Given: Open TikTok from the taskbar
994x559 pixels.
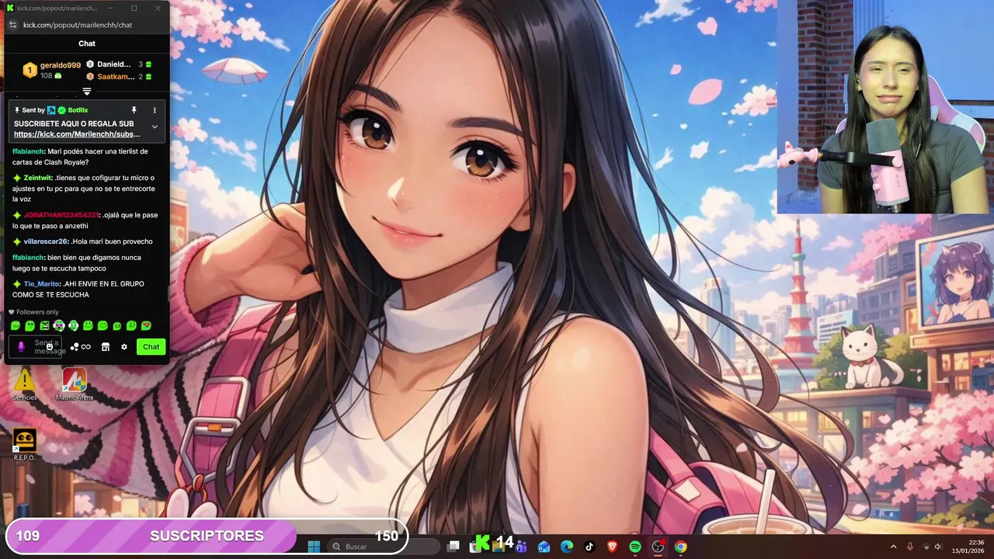Looking at the screenshot, I should point(589,547).
